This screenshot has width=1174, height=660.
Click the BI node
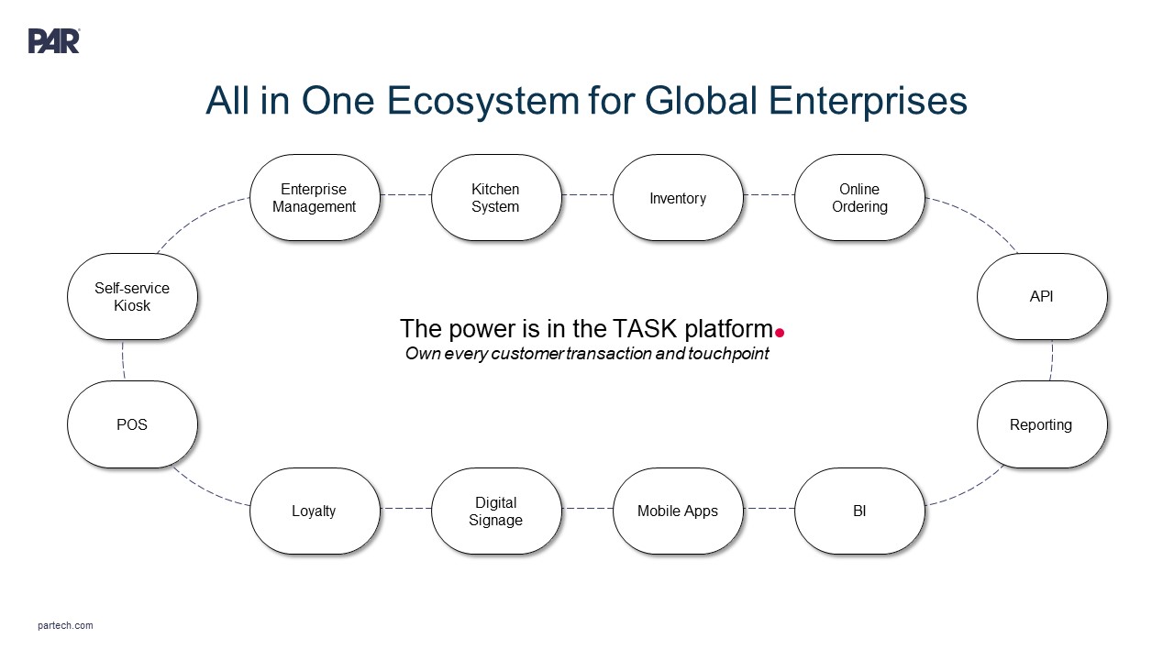[x=859, y=511]
